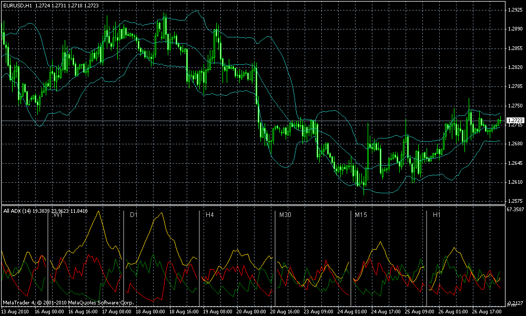The image size is (526, 316).
Task: Select the 1.2890 price level label
Action: 516,29
